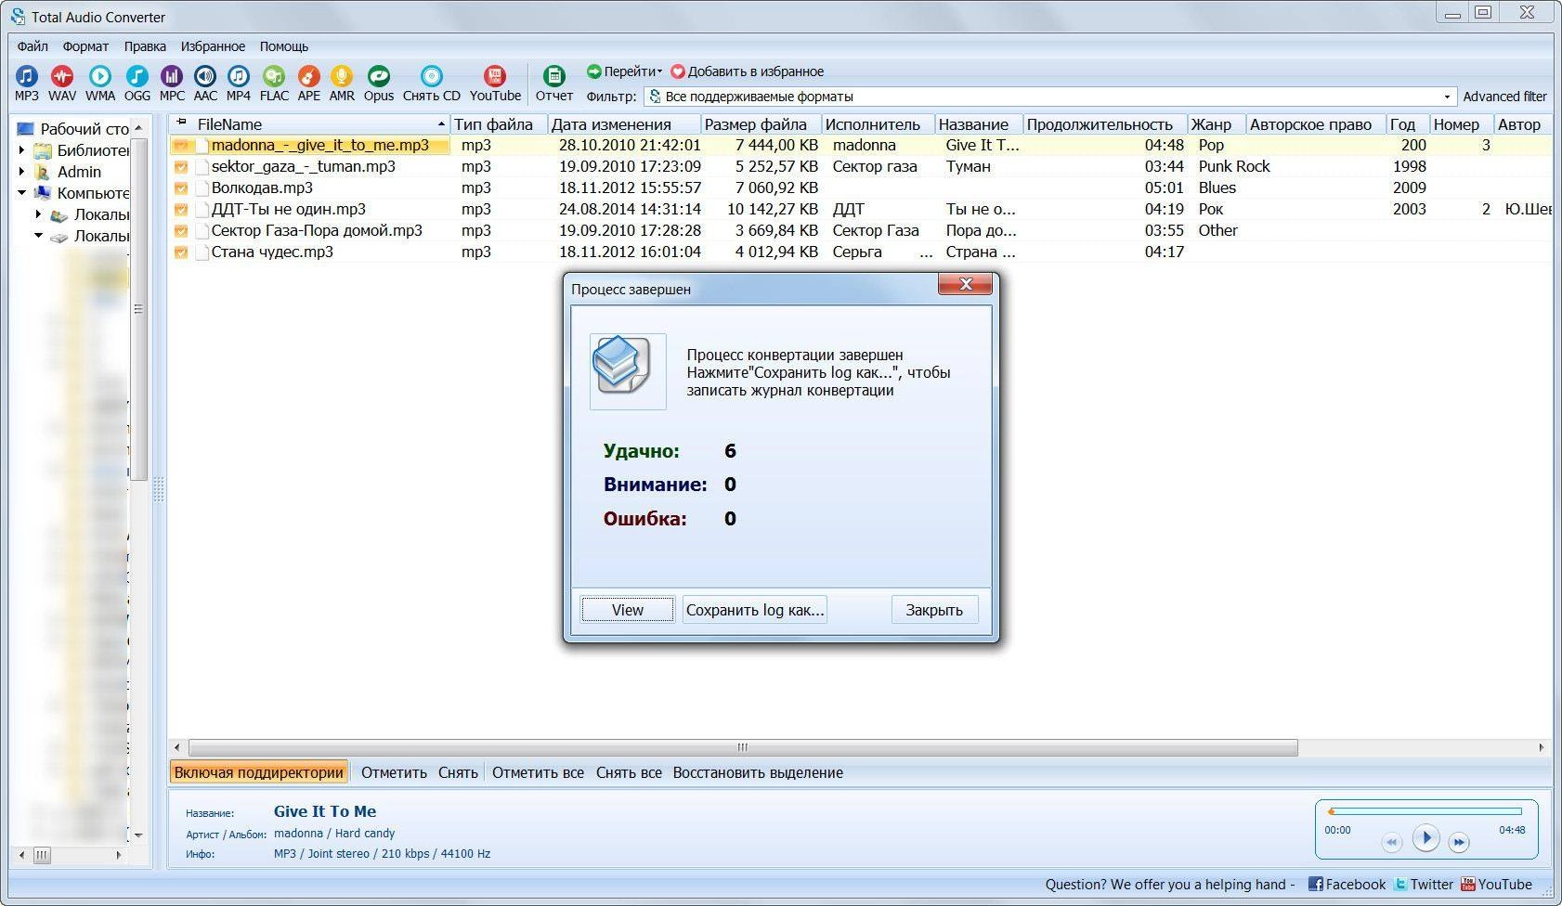Click Сохранить log как... button
The width and height of the screenshot is (1562, 906).
[755, 610]
